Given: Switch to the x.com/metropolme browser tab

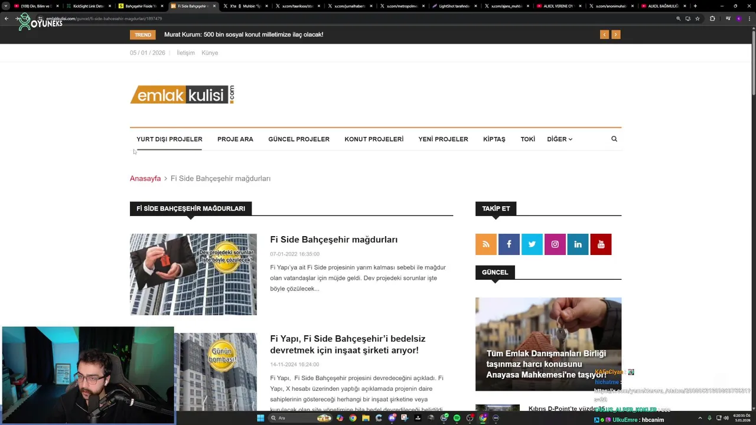Looking at the screenshot, I should point(402,6).
